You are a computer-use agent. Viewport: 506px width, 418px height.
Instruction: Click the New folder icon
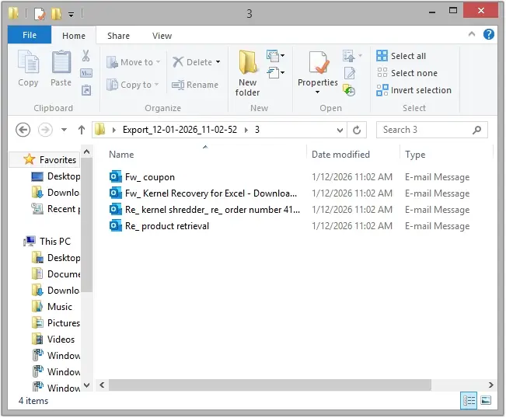click(247, 62)
